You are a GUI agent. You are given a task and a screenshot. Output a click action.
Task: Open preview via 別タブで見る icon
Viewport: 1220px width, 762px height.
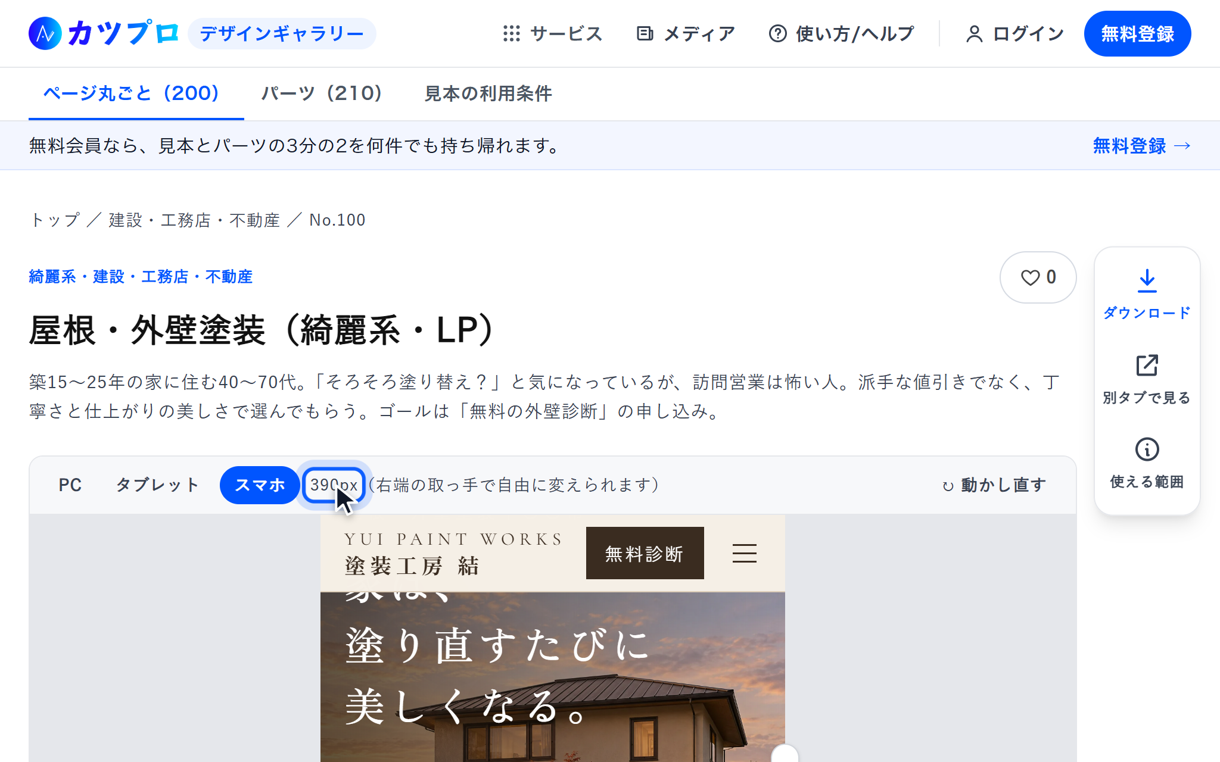[x=1147, y=379]
